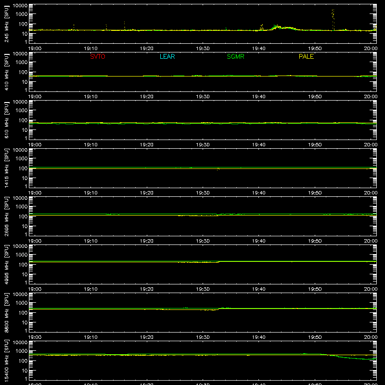Select the '610 MHz [SFU]' axis title

tap(7, 120)
